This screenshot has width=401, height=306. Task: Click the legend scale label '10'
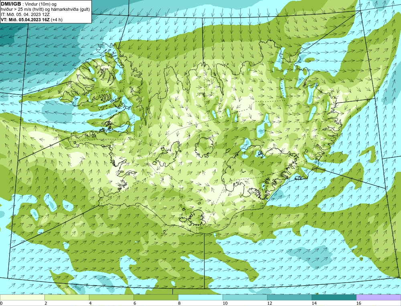tap(225, 303)
